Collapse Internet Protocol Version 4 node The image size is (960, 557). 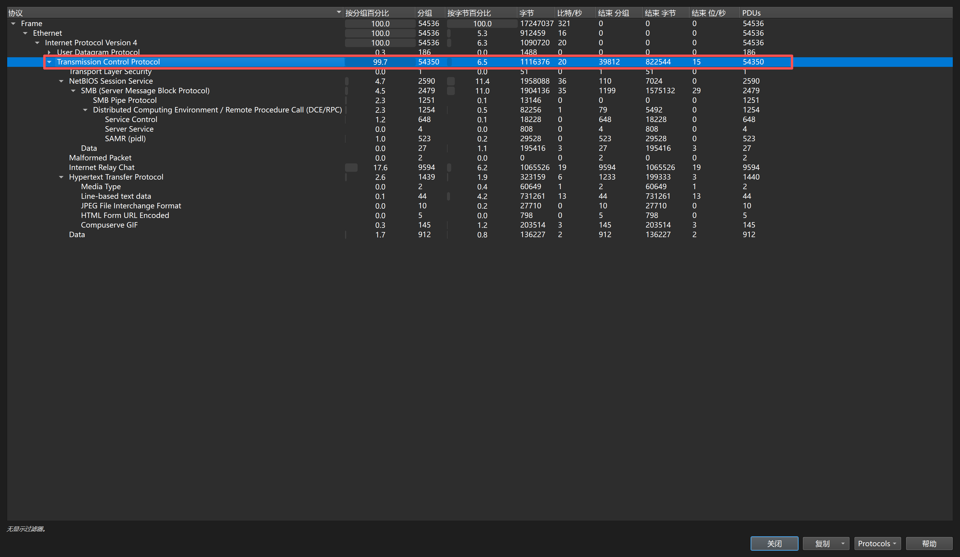coord(37,43)
